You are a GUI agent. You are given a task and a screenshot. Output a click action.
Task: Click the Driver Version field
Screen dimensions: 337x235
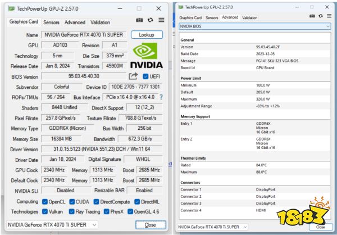[x=102, y=149]
